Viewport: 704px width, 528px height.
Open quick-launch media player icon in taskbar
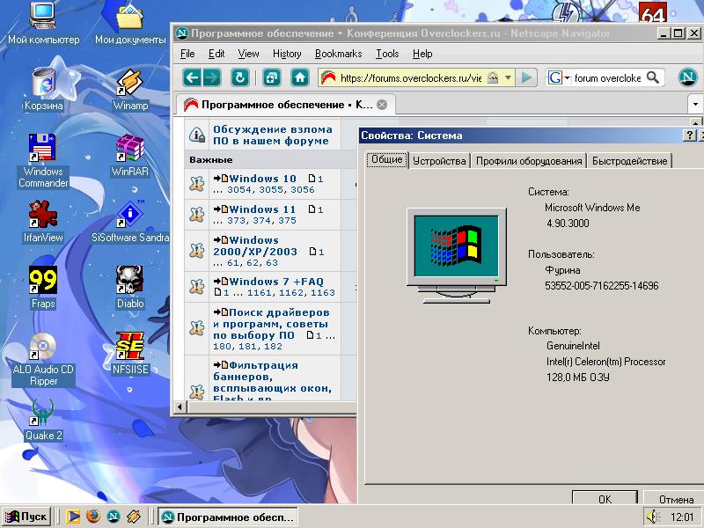tap(73, 517)
